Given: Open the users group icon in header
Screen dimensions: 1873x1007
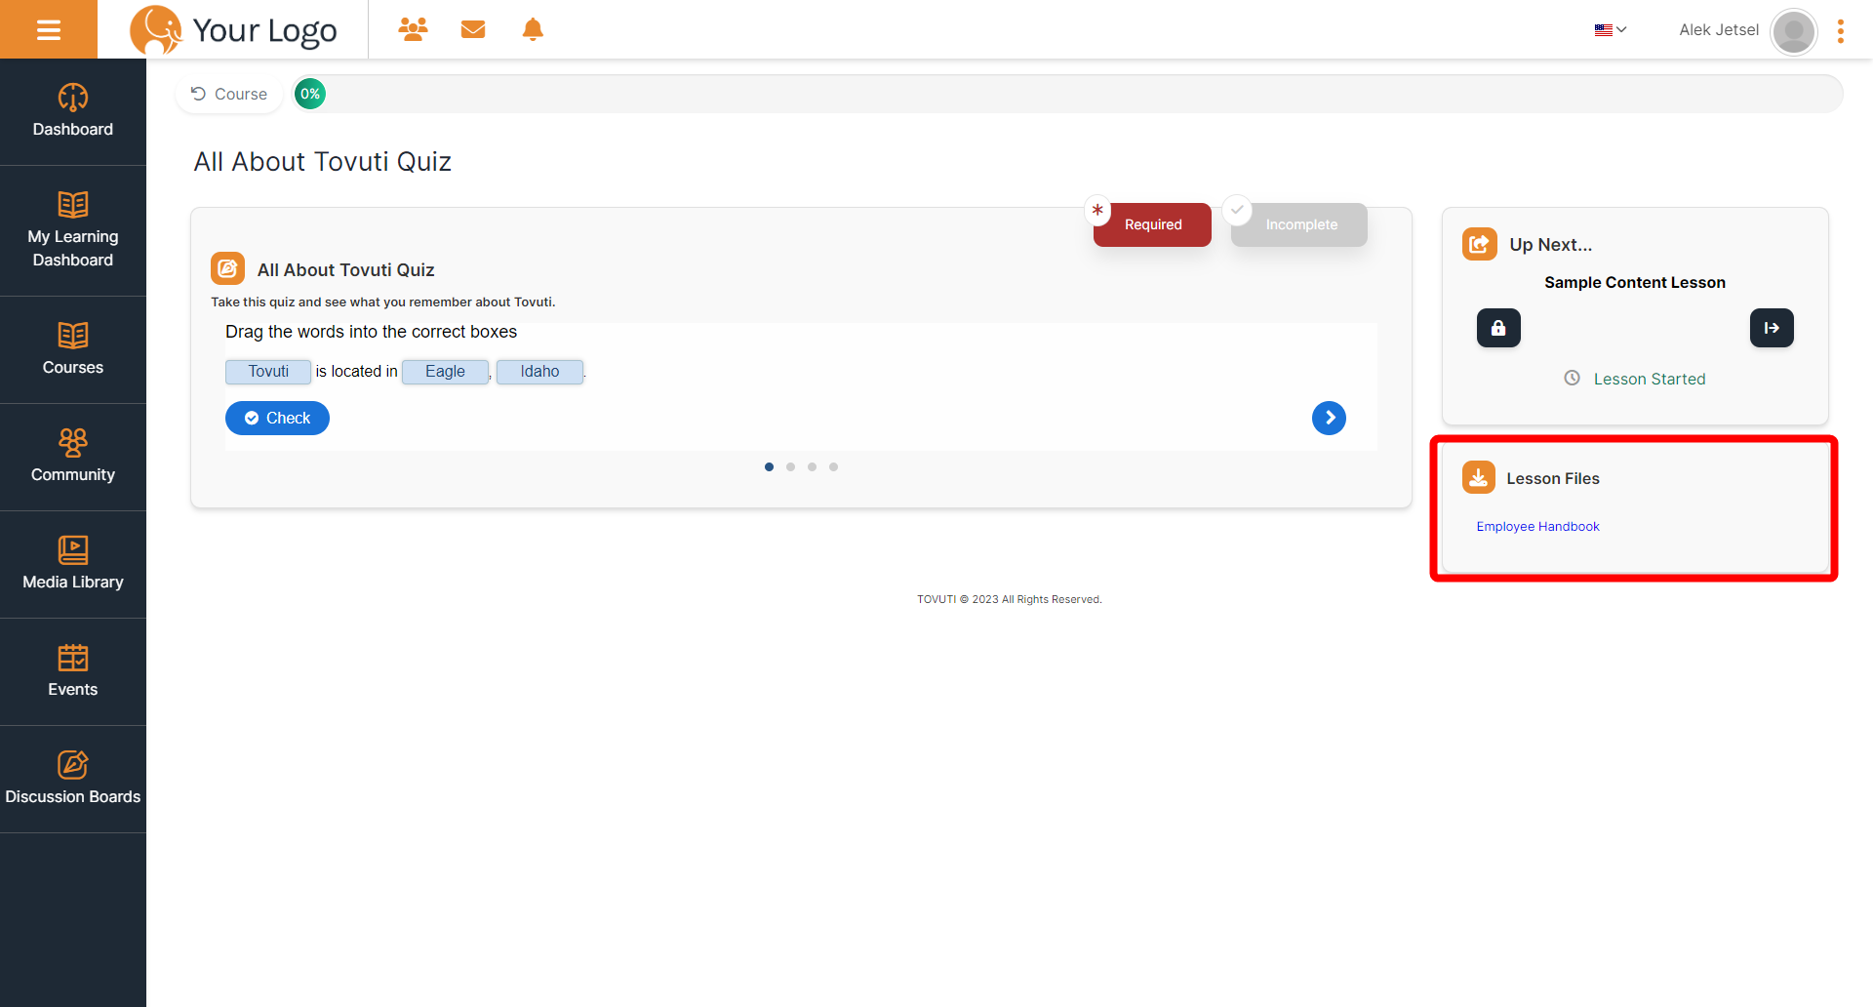Looking at the screenshot, I should (x=413, y=29).
